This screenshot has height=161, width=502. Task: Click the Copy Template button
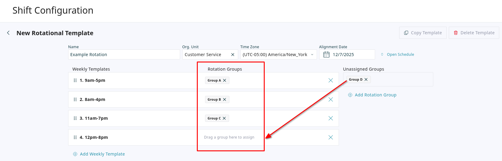(x=423, y=33)
